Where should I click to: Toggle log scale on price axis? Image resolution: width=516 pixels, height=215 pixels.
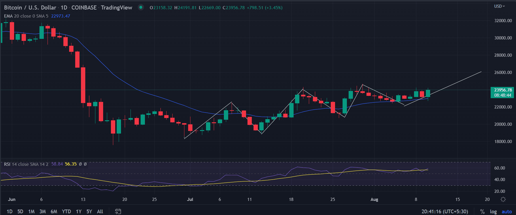tap(493, 212)
